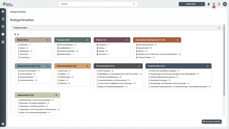Collapse the Finanzen category card

(87, 40)
